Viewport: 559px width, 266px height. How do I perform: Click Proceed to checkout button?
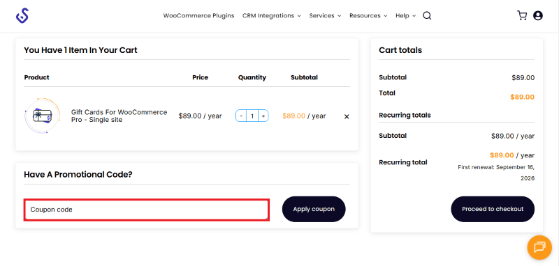493,209
